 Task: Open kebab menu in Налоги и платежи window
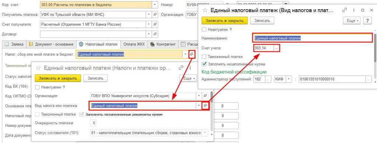coord(190,68)
